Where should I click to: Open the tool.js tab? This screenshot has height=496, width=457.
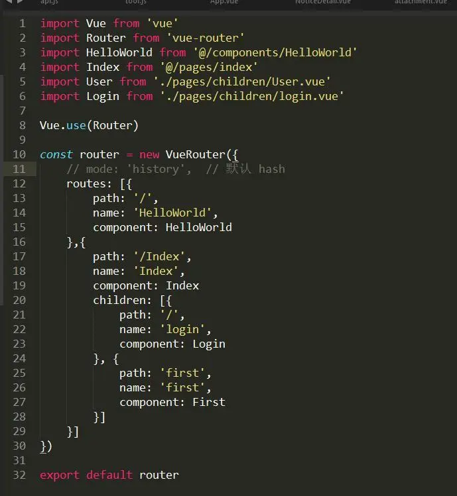(x=136, y=2)
